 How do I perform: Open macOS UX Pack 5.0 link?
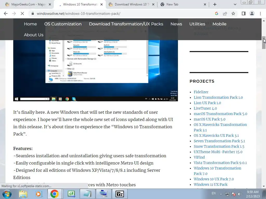[x=210, y=119]
